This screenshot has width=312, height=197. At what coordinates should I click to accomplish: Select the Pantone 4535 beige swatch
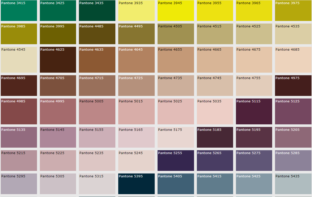pyautogui.click(x=293, y=34)
